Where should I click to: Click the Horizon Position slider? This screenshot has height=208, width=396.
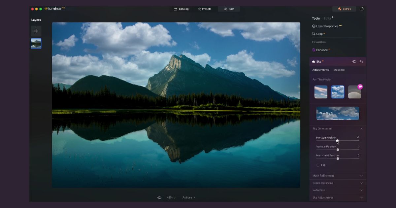(338, 141)
